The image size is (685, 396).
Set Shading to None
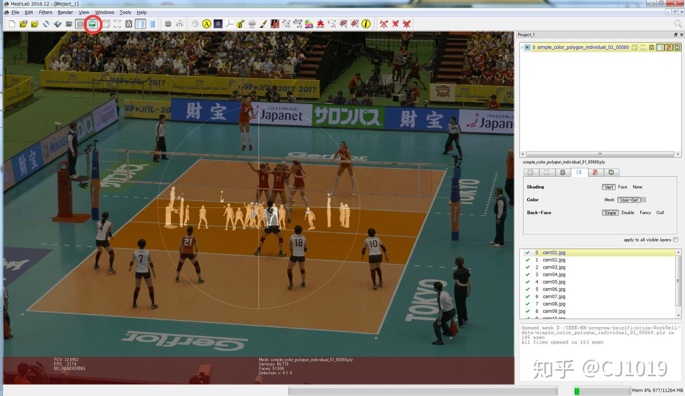637,187
